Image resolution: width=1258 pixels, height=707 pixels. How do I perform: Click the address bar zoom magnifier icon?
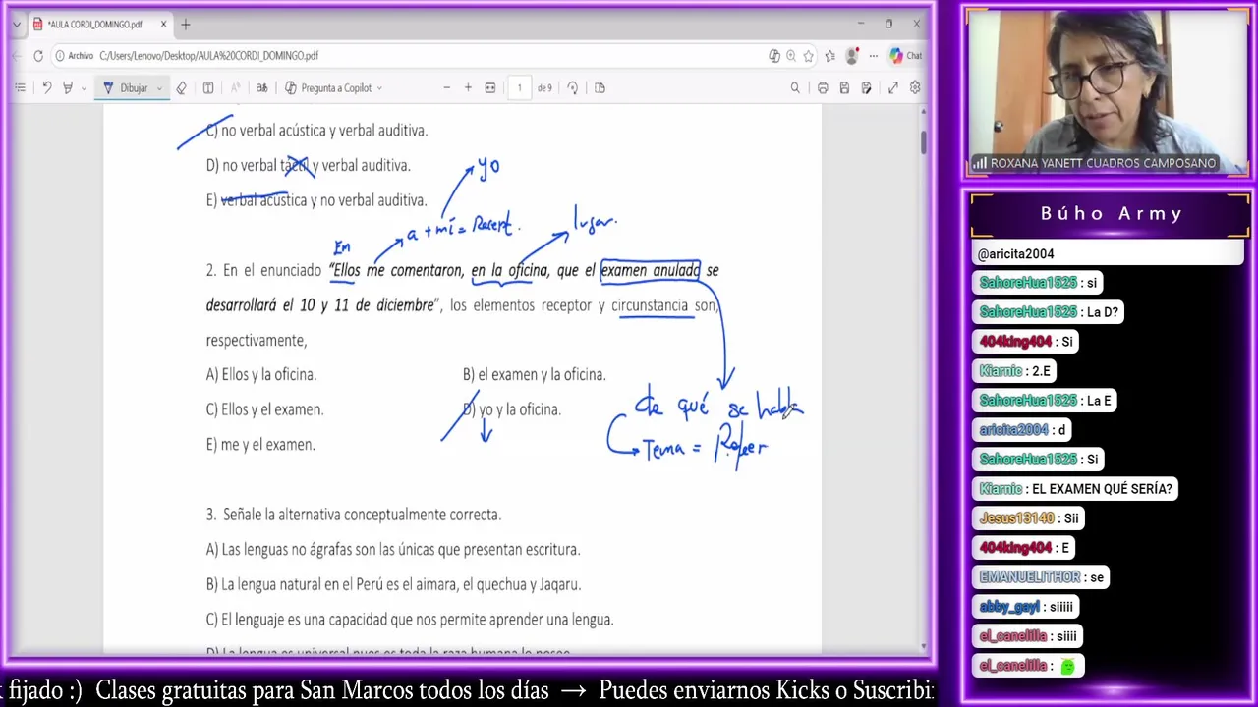[x=791, y=56]
